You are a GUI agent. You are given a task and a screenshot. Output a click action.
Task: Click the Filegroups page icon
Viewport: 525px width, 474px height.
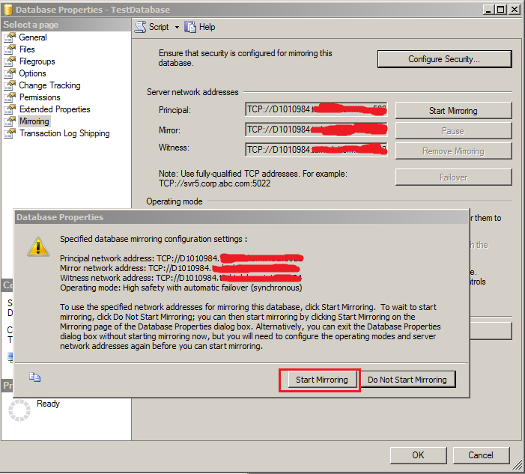pyautogui.click(x=9, y=61)
